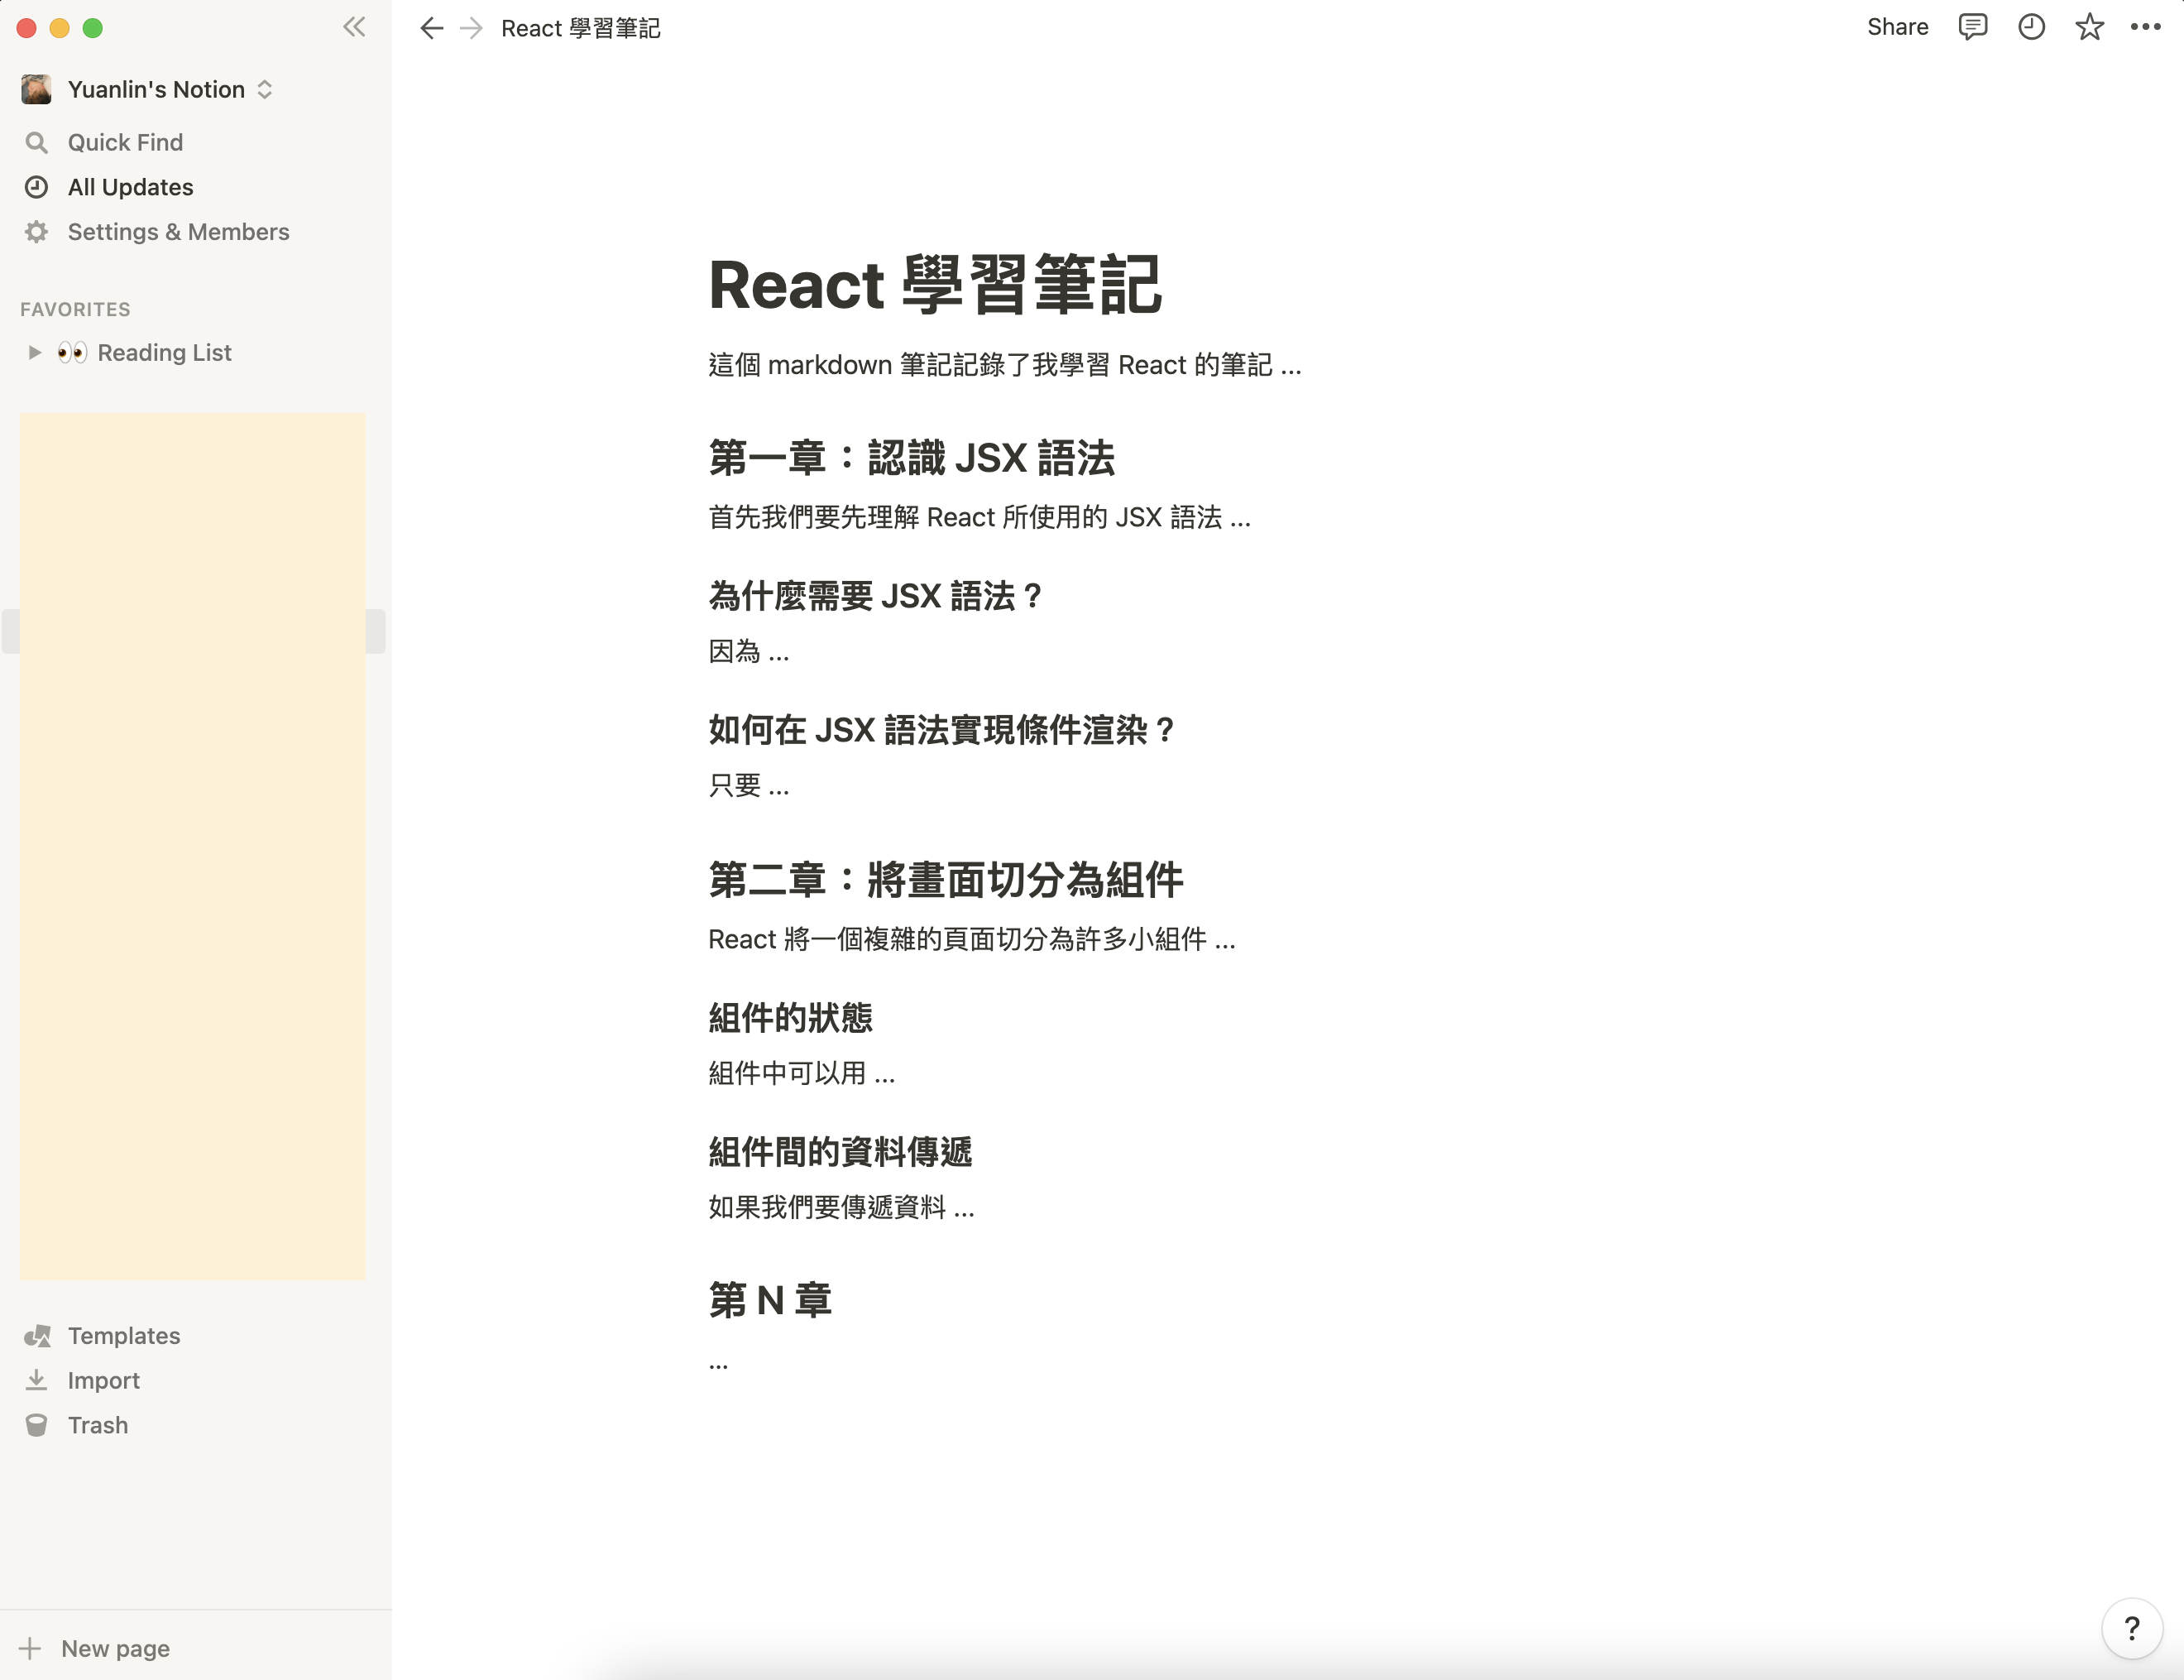The width and height of the screenshot is (2184, 1680).
Task: Toggle the favorite star icon
Action: [x=2089, y=27]
